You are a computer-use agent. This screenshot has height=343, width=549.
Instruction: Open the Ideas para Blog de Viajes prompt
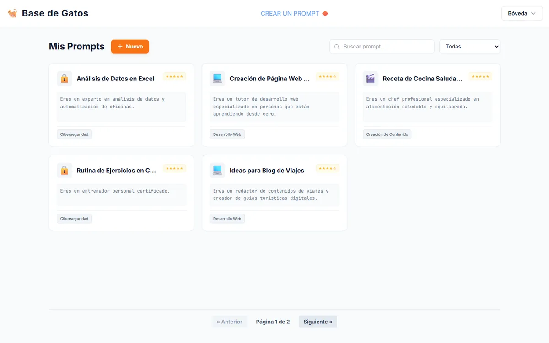(267, 171)
